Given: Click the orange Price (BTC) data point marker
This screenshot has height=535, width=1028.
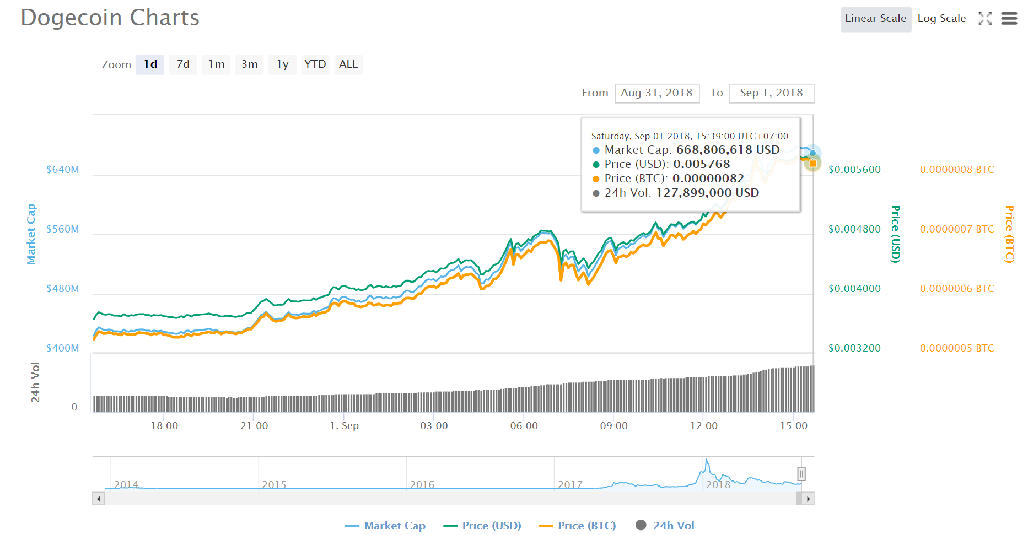Looking at the screenshot, I should coord(812,164).
